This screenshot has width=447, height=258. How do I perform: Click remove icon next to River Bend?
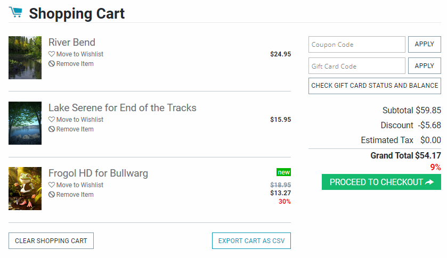coord(52,64)
